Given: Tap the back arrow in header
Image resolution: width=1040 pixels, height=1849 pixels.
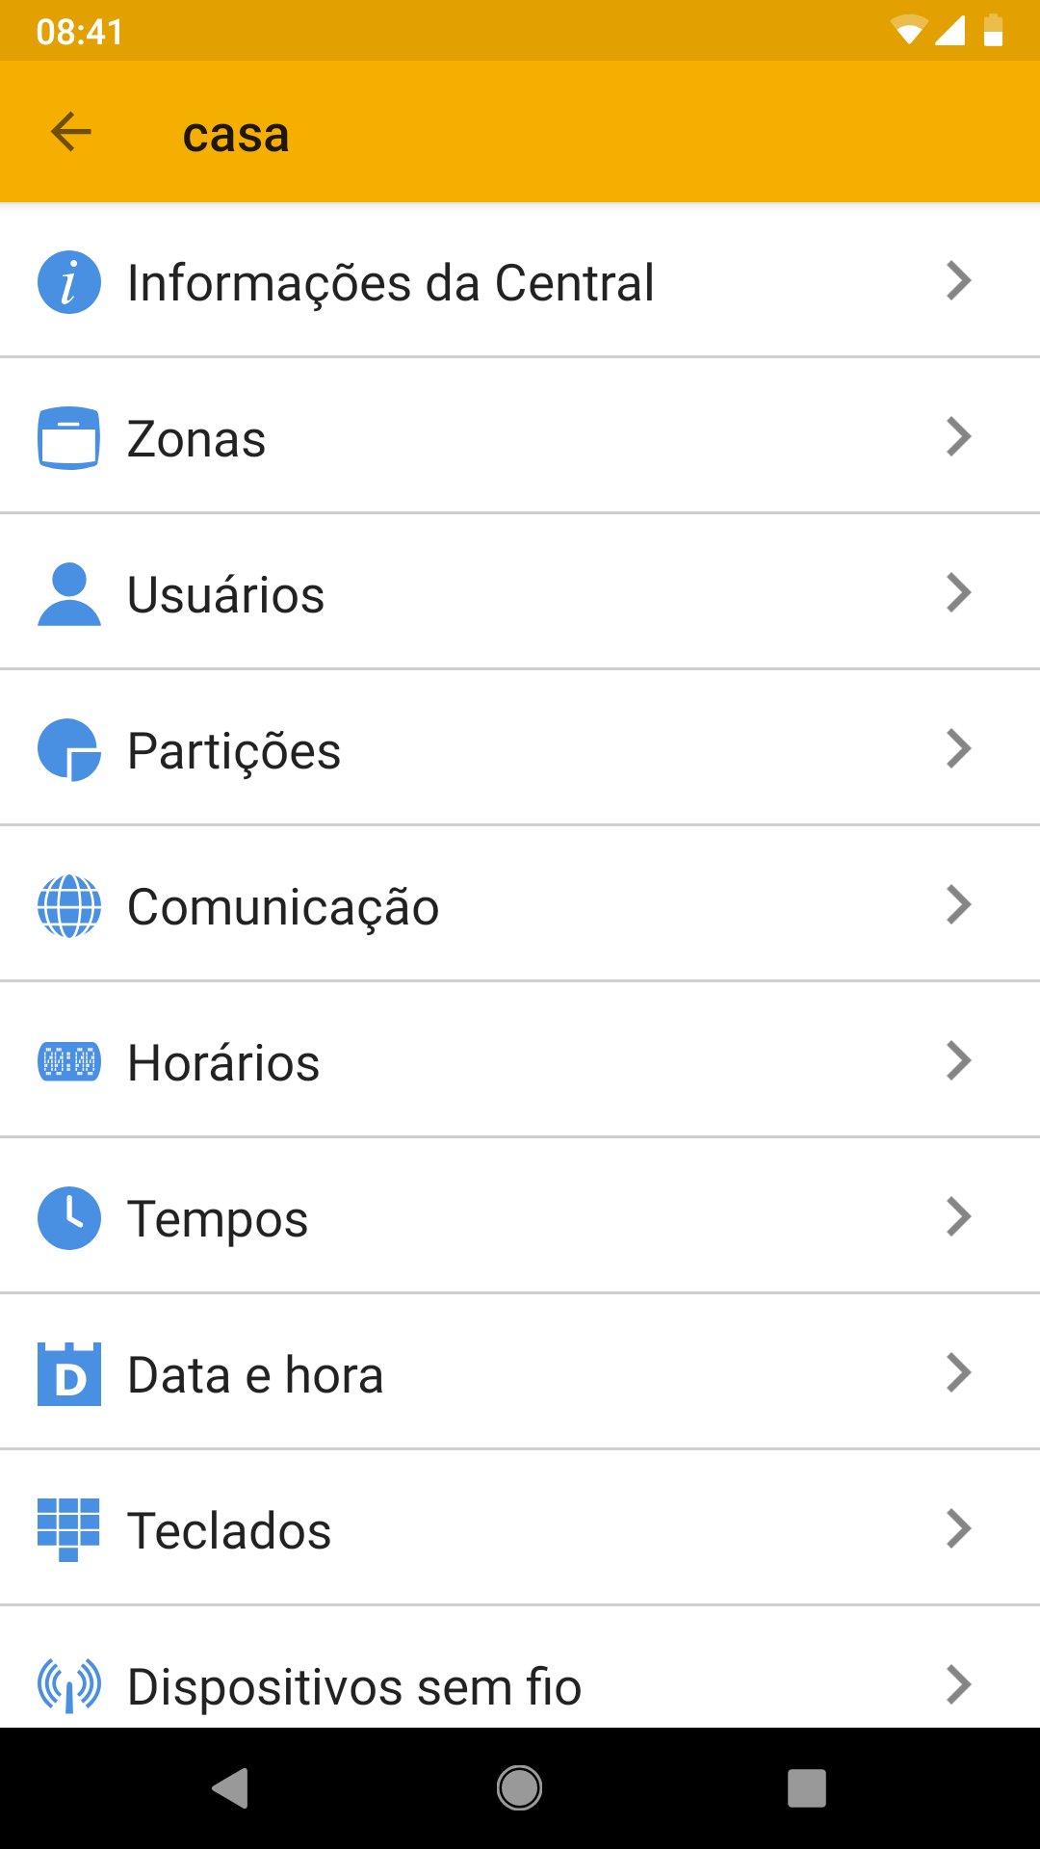Looking at the screenshot, I should 70,132.
